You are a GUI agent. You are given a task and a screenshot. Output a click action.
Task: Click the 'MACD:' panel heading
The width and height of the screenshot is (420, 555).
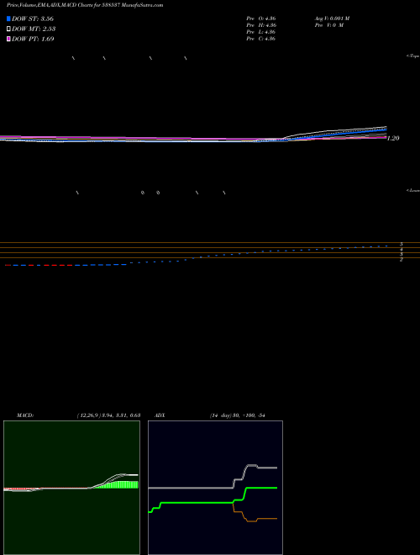click(x=25, y=415)
